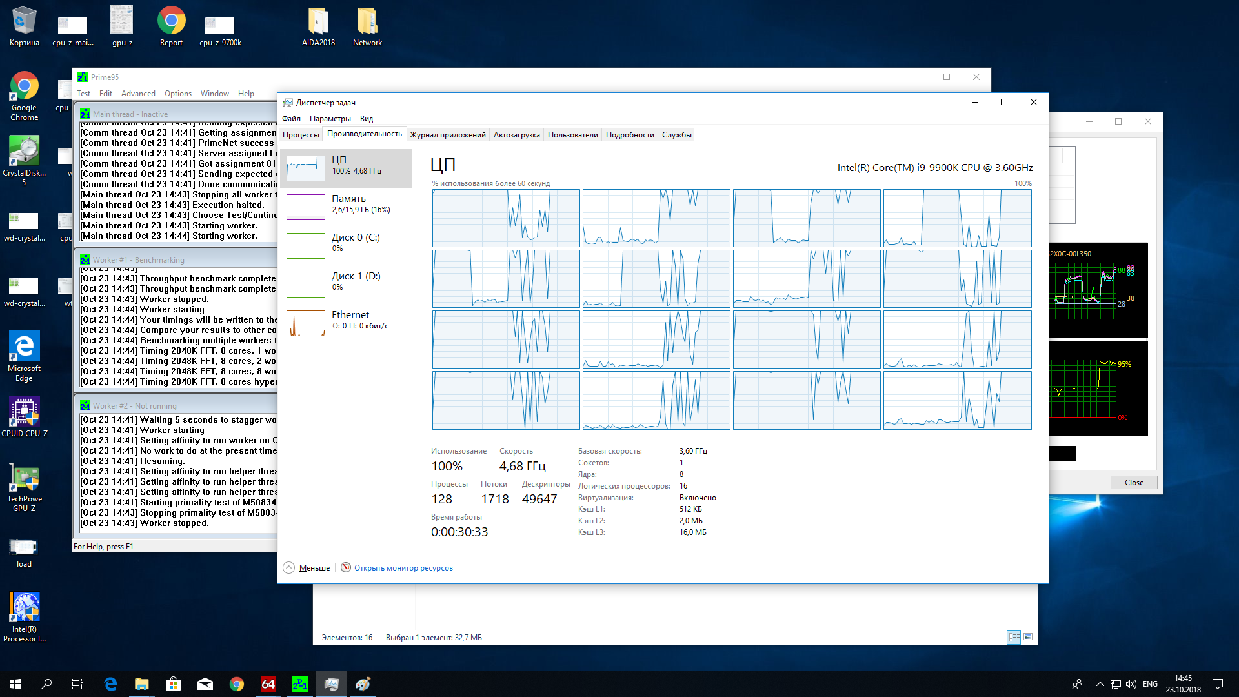Open the Task View taskbar button

(x=77, y=684)
